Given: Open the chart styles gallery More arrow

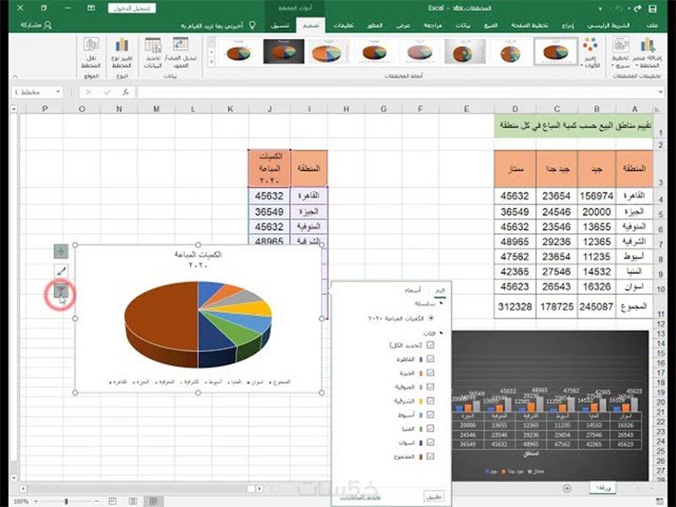Looking at the screenshot, I should point(211,63).
